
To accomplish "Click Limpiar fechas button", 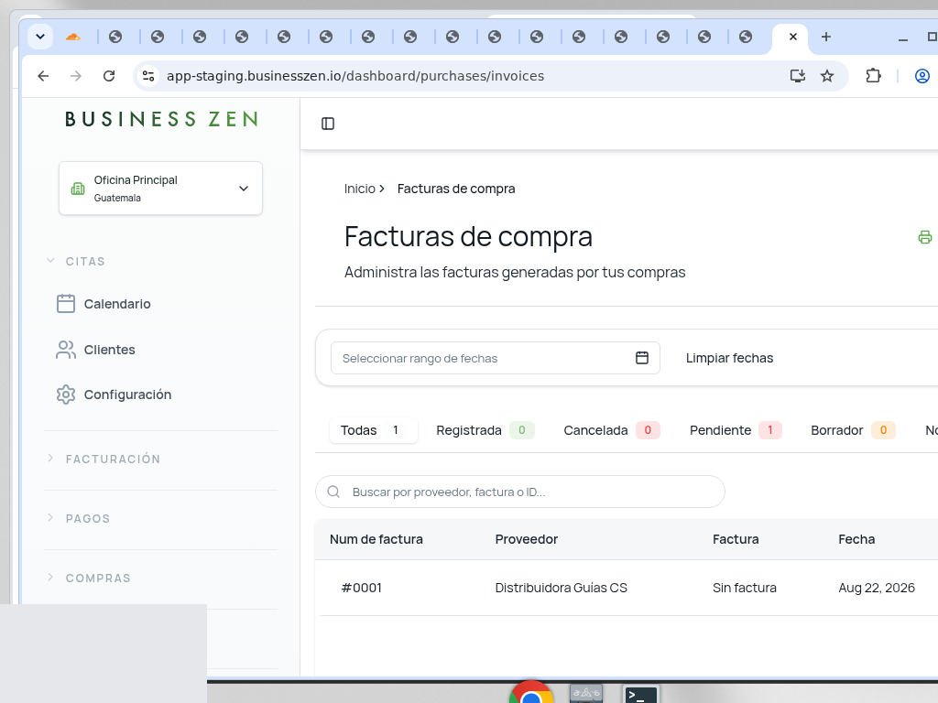I will click(729, 358).
